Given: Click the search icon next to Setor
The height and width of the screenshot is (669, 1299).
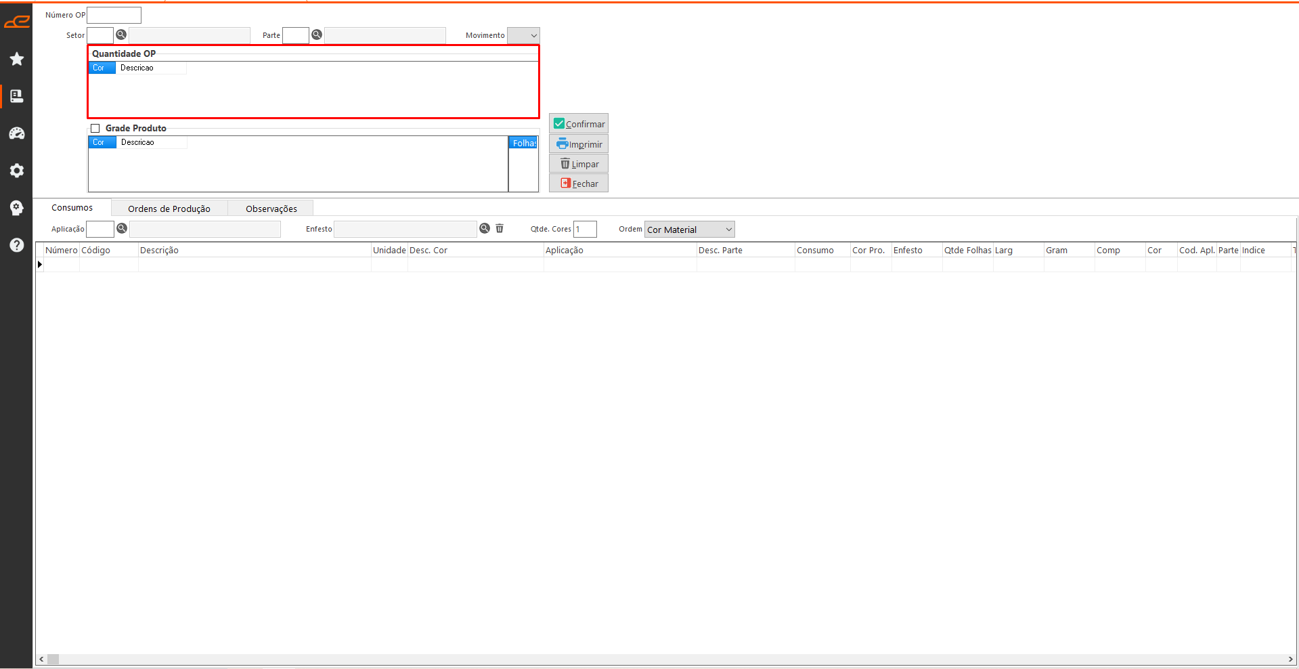Looking at the screenshot, I should tap(121, 35).
